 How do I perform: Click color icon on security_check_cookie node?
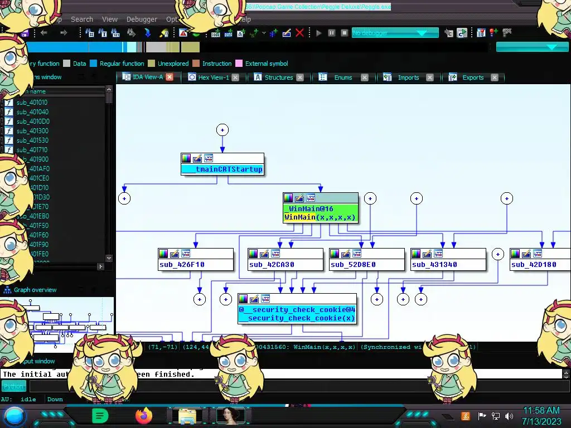[243, 299]
